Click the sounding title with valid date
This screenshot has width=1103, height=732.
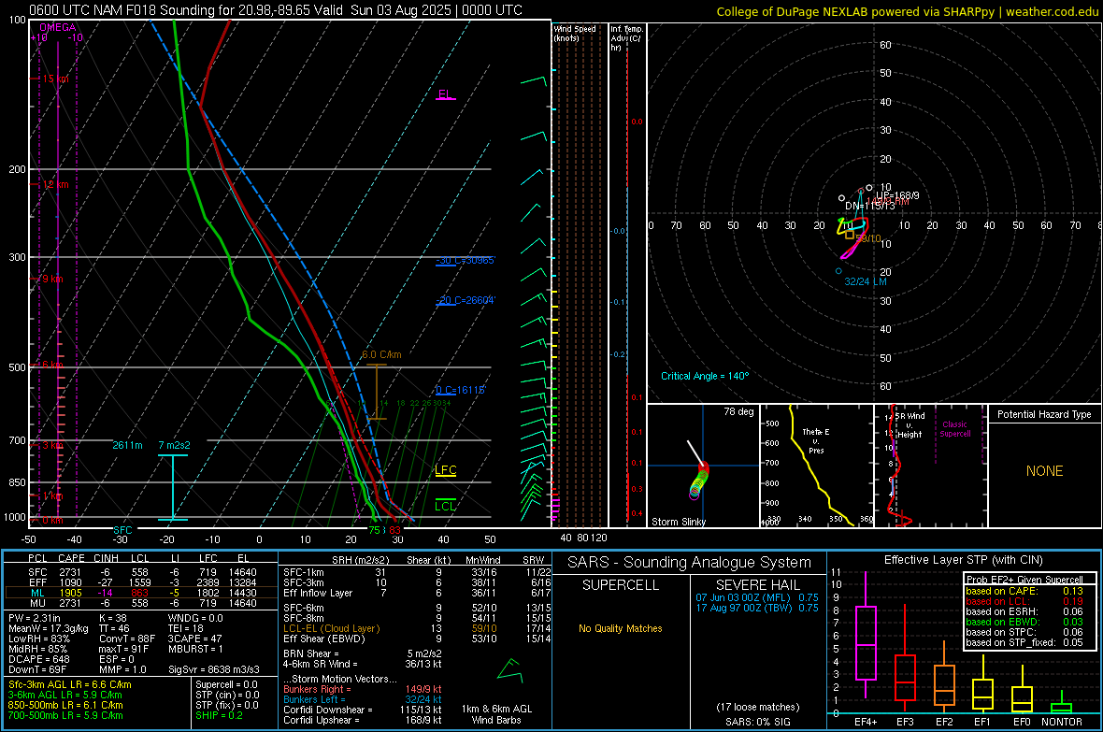coord(276,10)
